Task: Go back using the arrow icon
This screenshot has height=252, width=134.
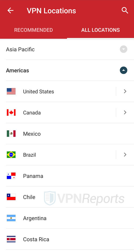Action: [10, 11]
